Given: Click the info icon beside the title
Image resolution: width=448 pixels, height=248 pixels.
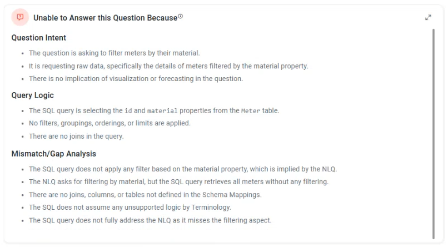Looking at the screenshot, I should coord(181,17).
